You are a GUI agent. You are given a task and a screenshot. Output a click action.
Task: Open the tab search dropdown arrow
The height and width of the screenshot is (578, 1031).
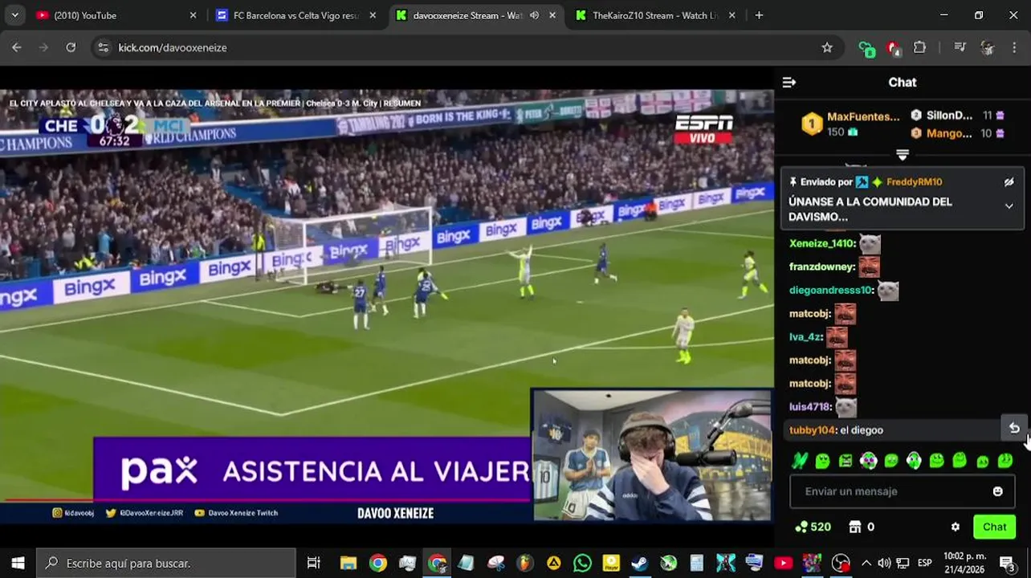click(14, 15)
